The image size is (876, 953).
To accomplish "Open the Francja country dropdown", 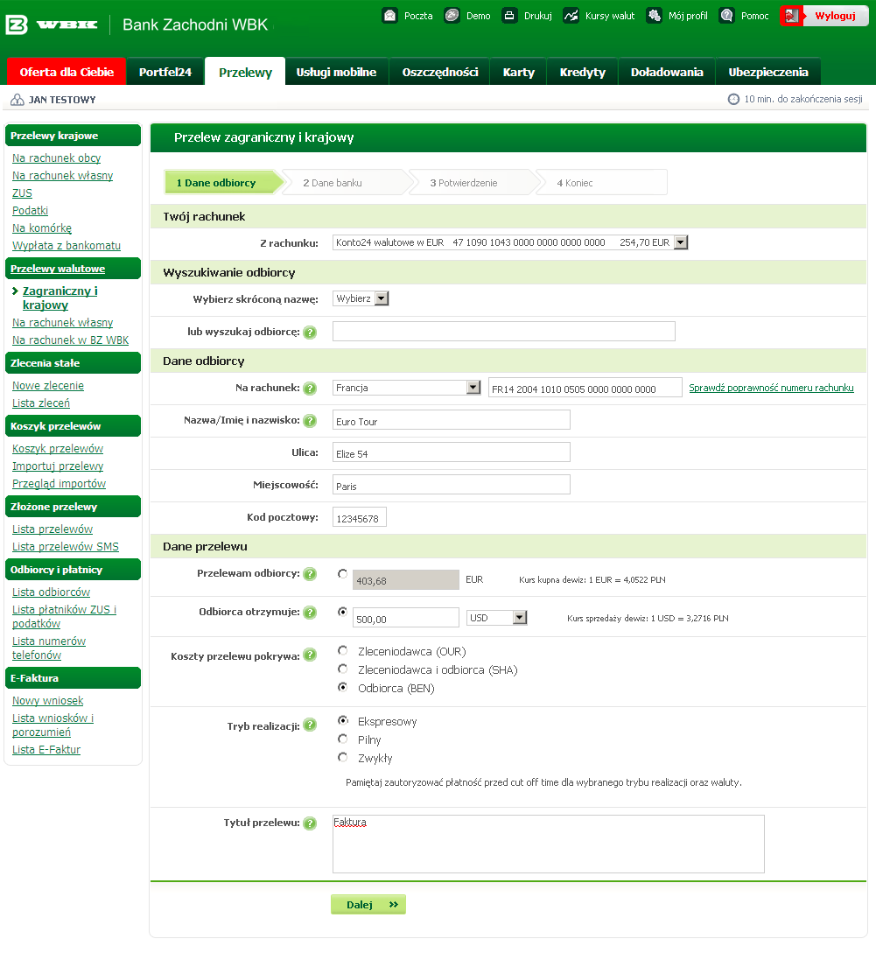I will (407, 387).
